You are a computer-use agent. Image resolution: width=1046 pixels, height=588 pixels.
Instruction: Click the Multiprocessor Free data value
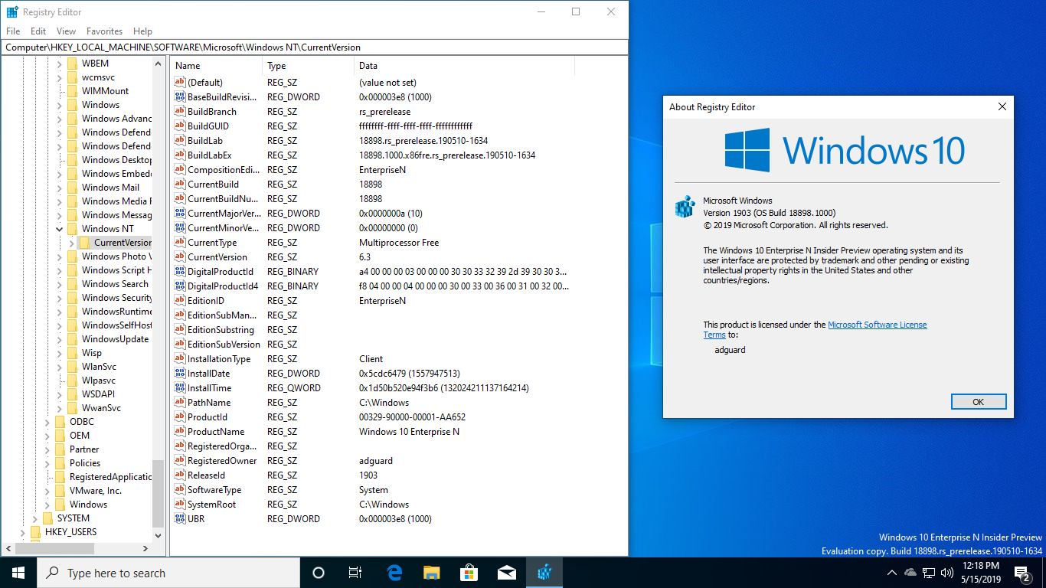(x=399, y=243)
